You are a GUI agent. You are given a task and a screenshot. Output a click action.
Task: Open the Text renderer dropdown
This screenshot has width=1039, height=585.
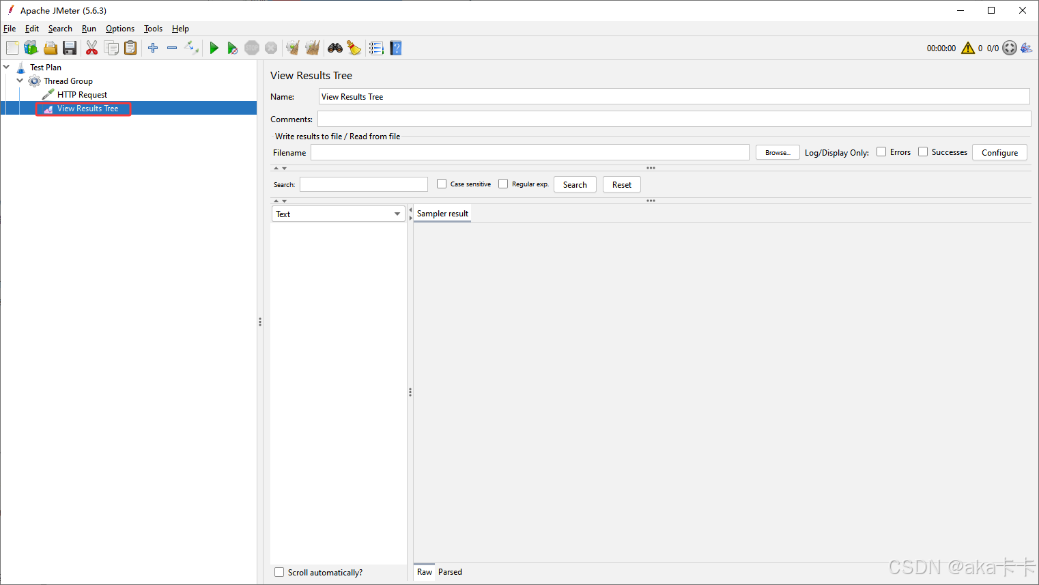[338, 214]
